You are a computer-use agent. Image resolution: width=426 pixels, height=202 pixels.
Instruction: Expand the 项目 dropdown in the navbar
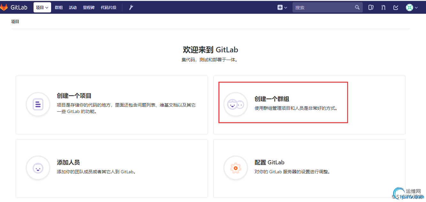42,7
